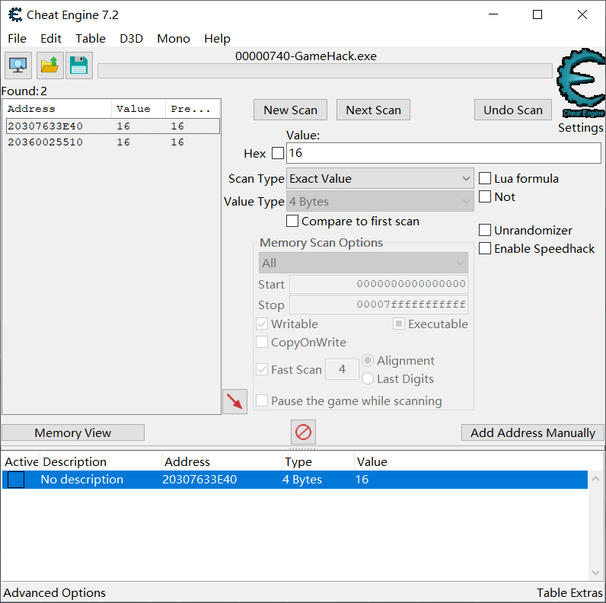
Task: Click the floppy disk save icon
Action: pyautogui.click(x=79, y=65)
